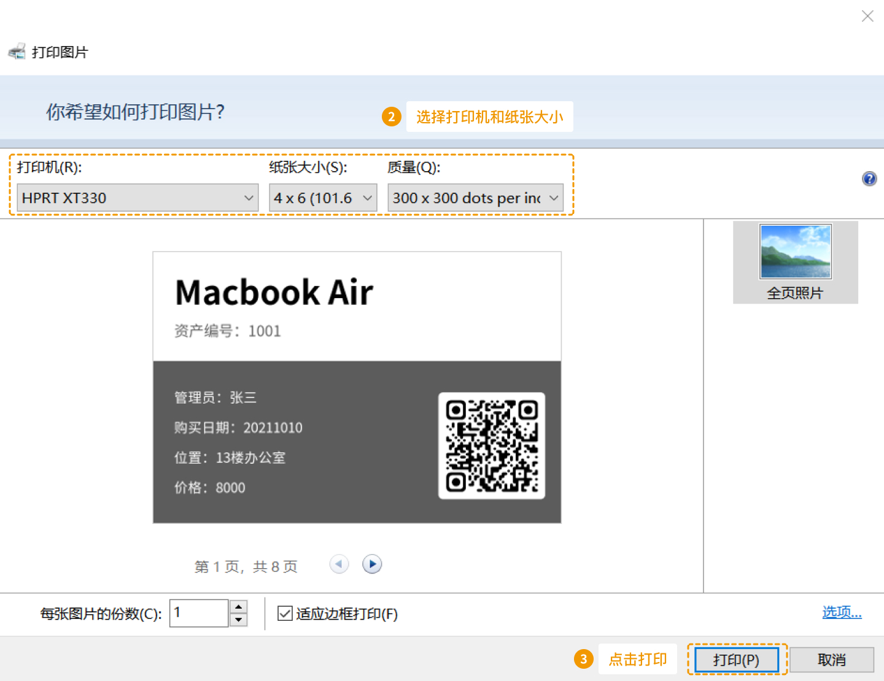Open the quality dropdown 300 x 300 dots
This screenshot has width=884, height=681.
click(x=476, y=198)
